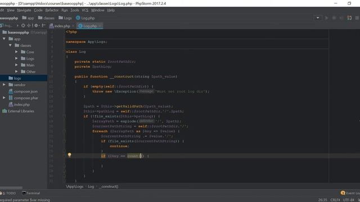Select the Other folder in tree
This screenshot has height=202, width=360.
(28, 72)
